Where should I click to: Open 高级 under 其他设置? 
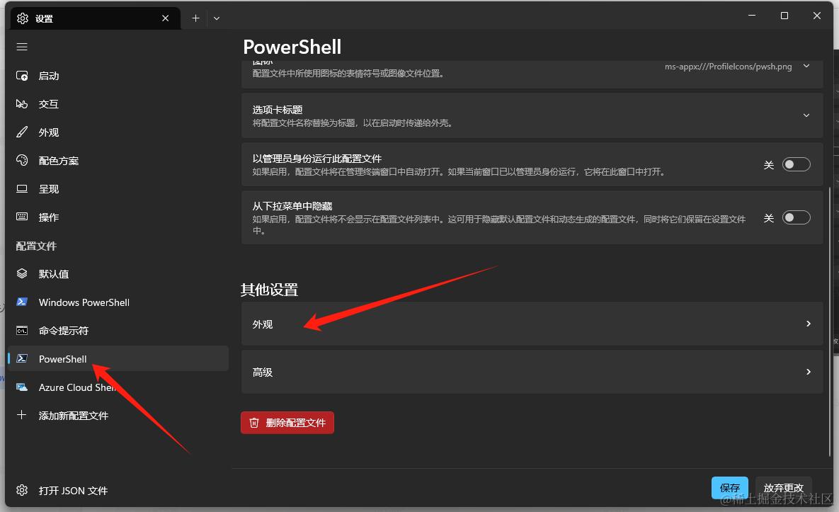(x=532, y=372)
